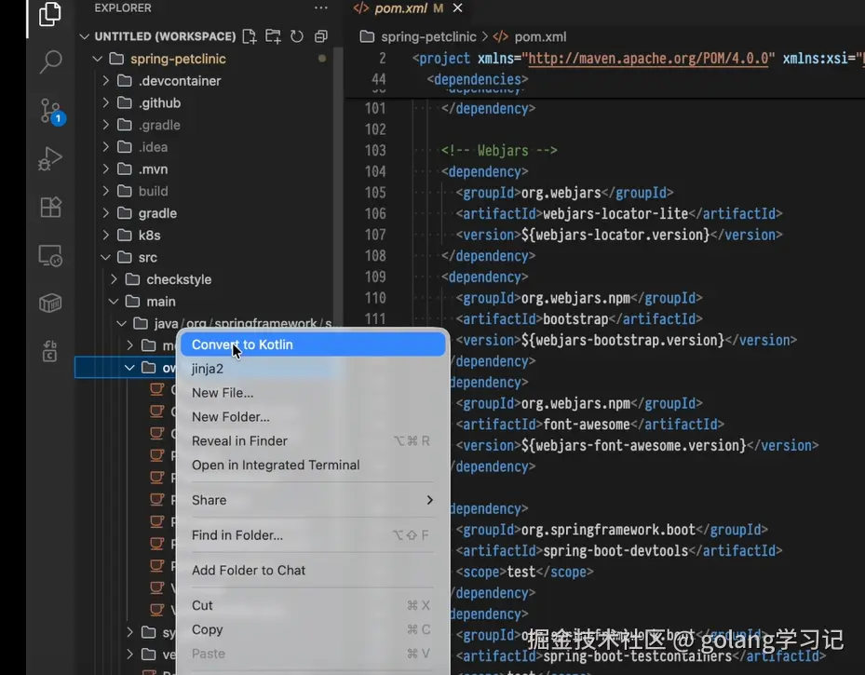The width and height of the screenshot is (865, 675).
Task: Close the pom.xml editor tab
Action: pos(457,8)
